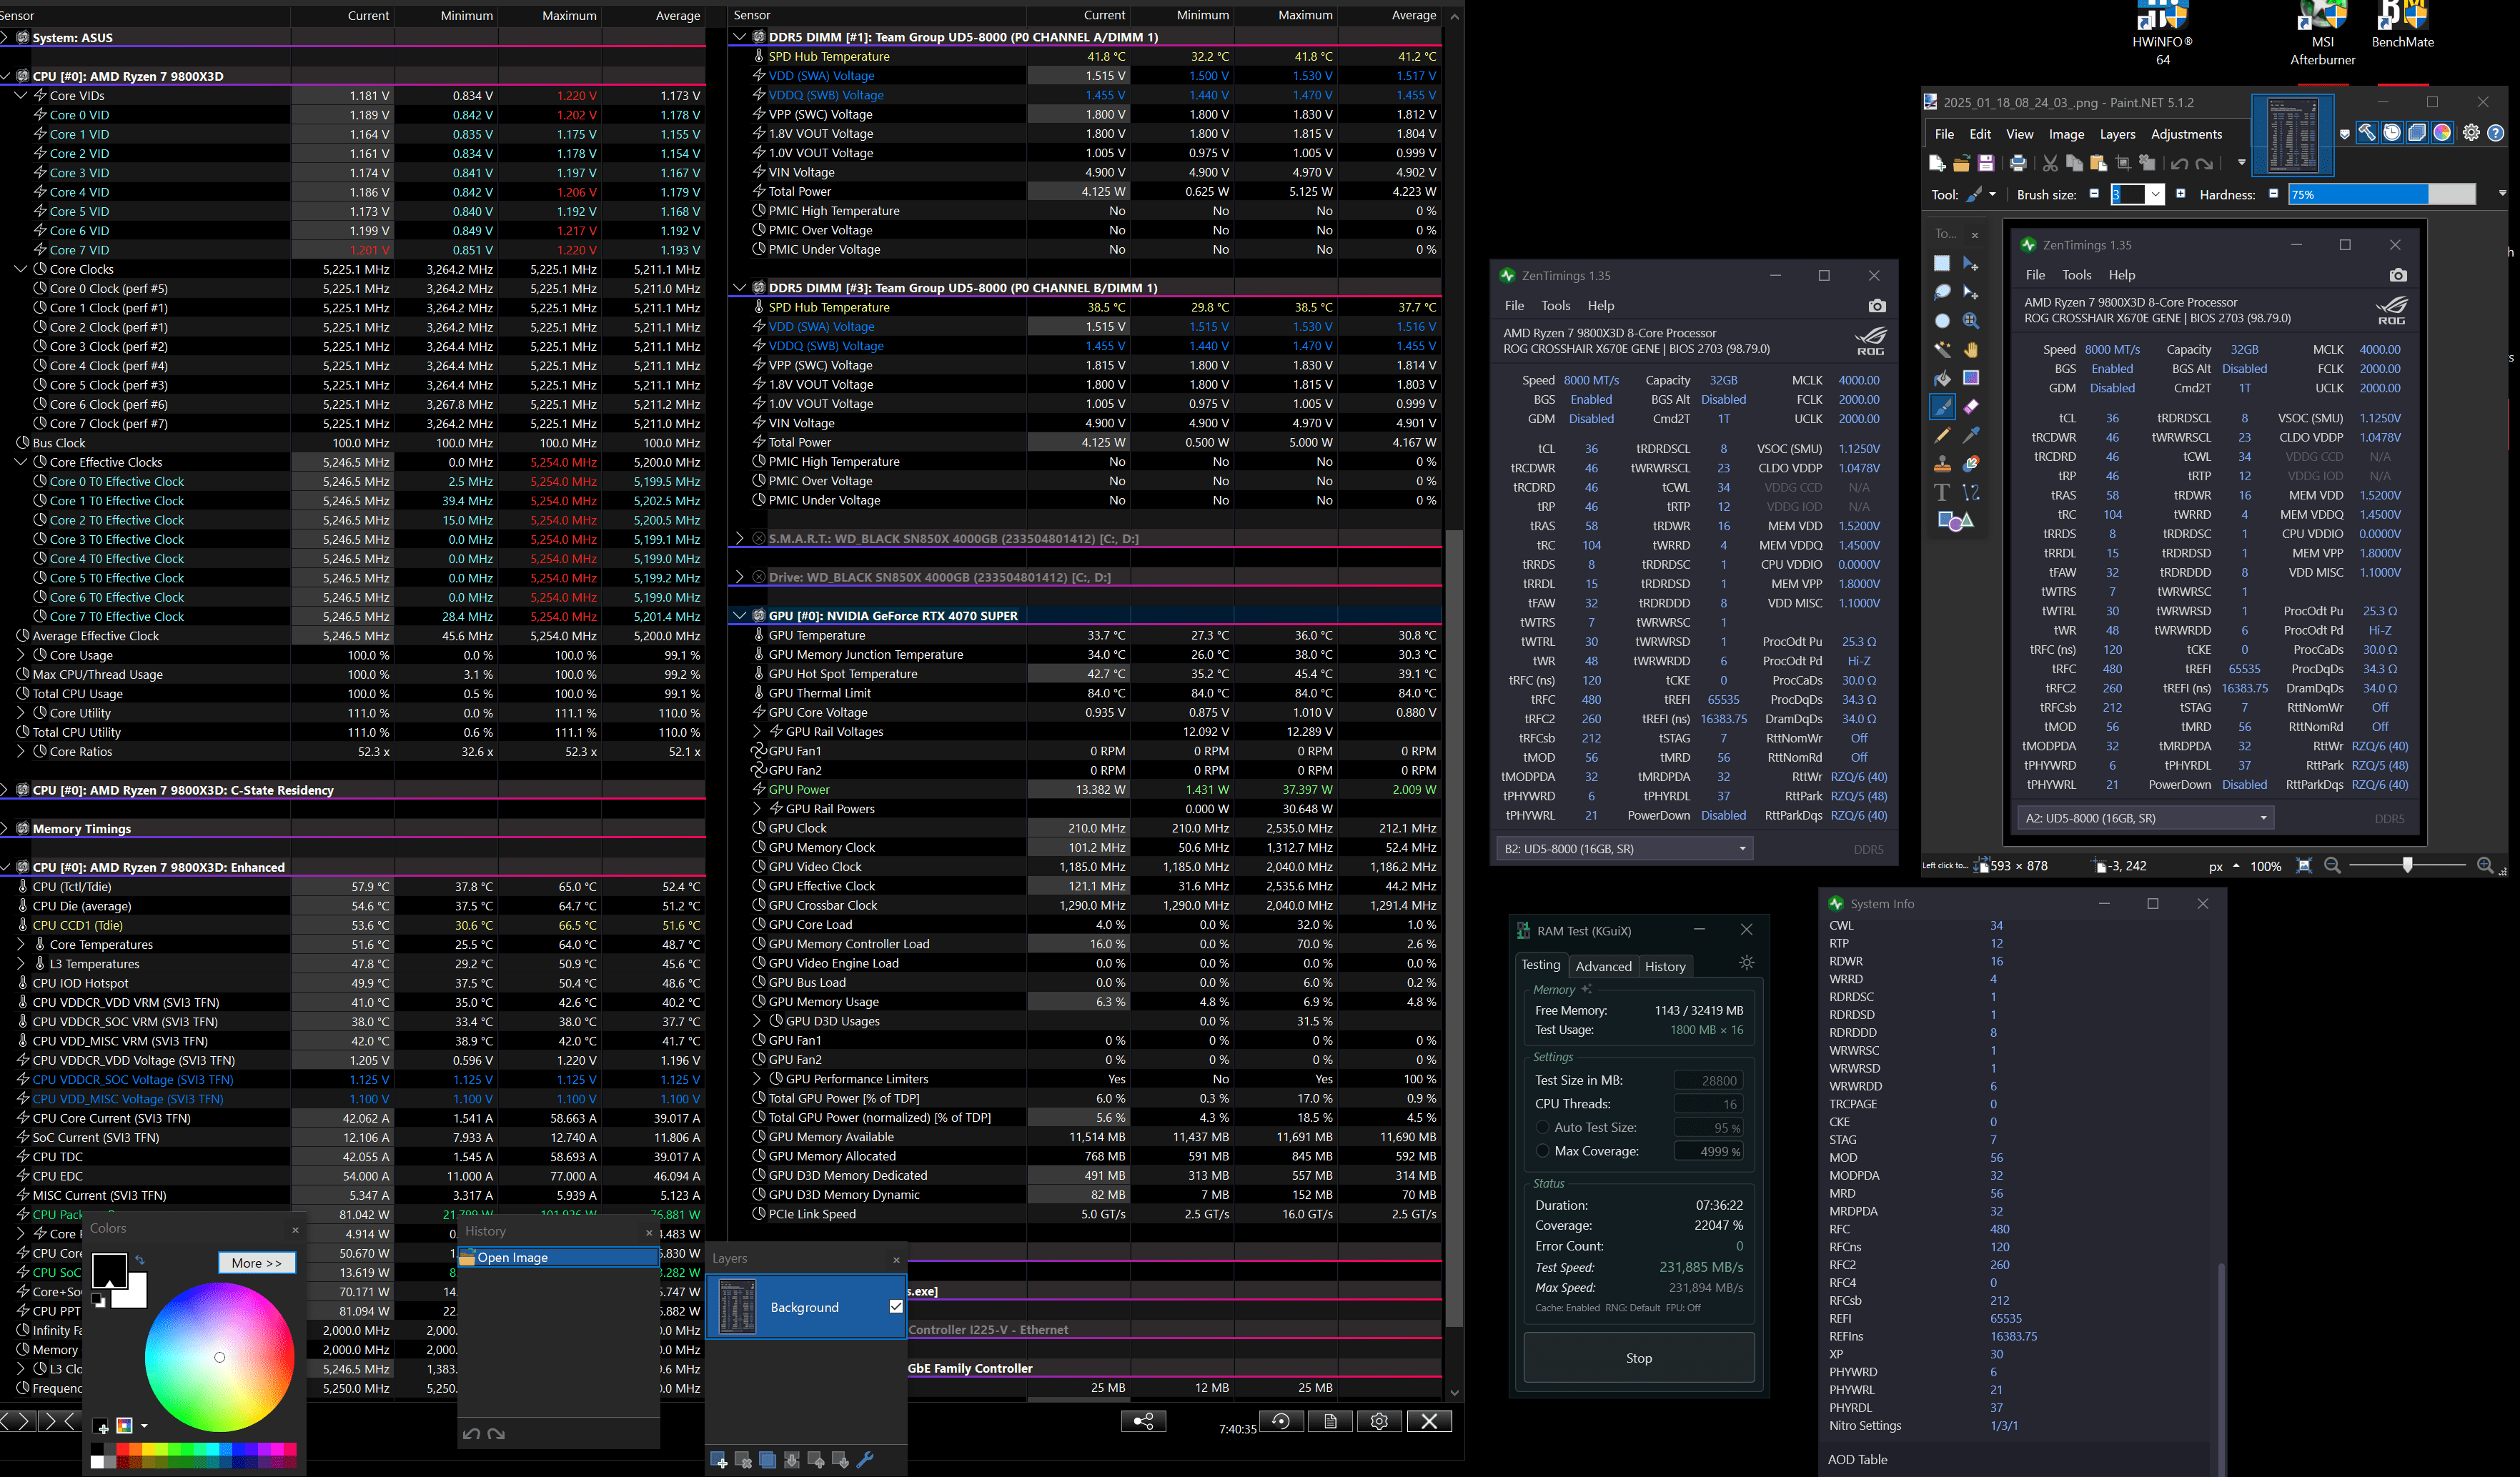2520x1477 pixels.
Task: Click More >> in Colors panel
Action: tap(257, 1263)
